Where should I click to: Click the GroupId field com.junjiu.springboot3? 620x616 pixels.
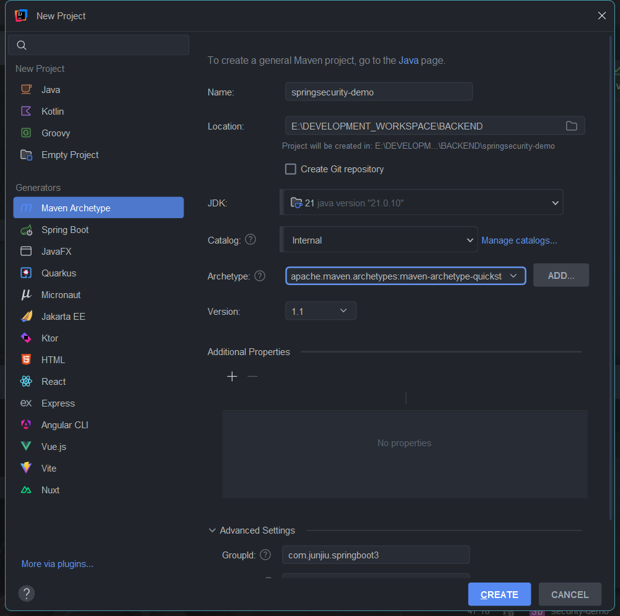(x=376, y=555)
